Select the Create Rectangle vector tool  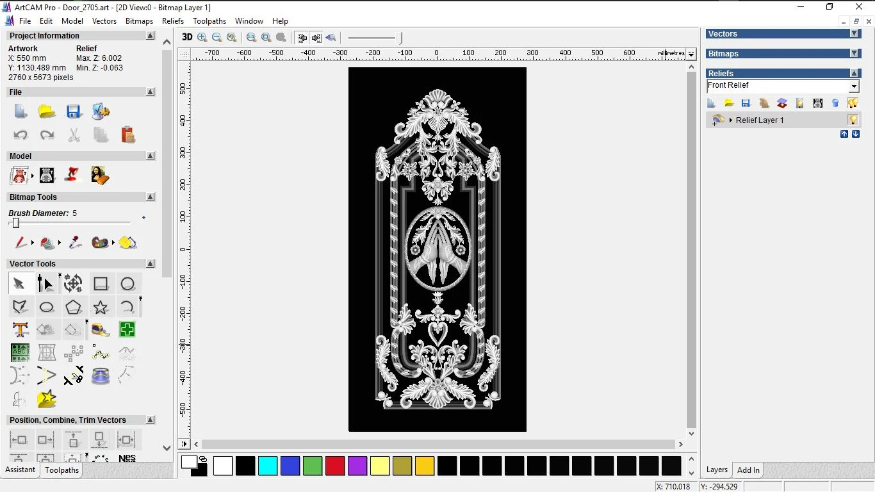101,284
